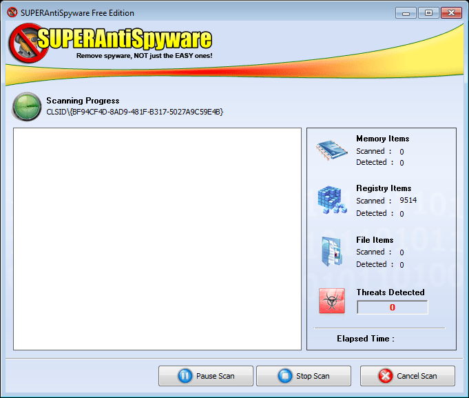Click the Memory Items heading
Image resolution: width=469 pixels, height=398 pixels.
tap(382, 139)
